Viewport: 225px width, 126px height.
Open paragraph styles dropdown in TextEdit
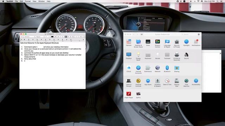[22, 37]
